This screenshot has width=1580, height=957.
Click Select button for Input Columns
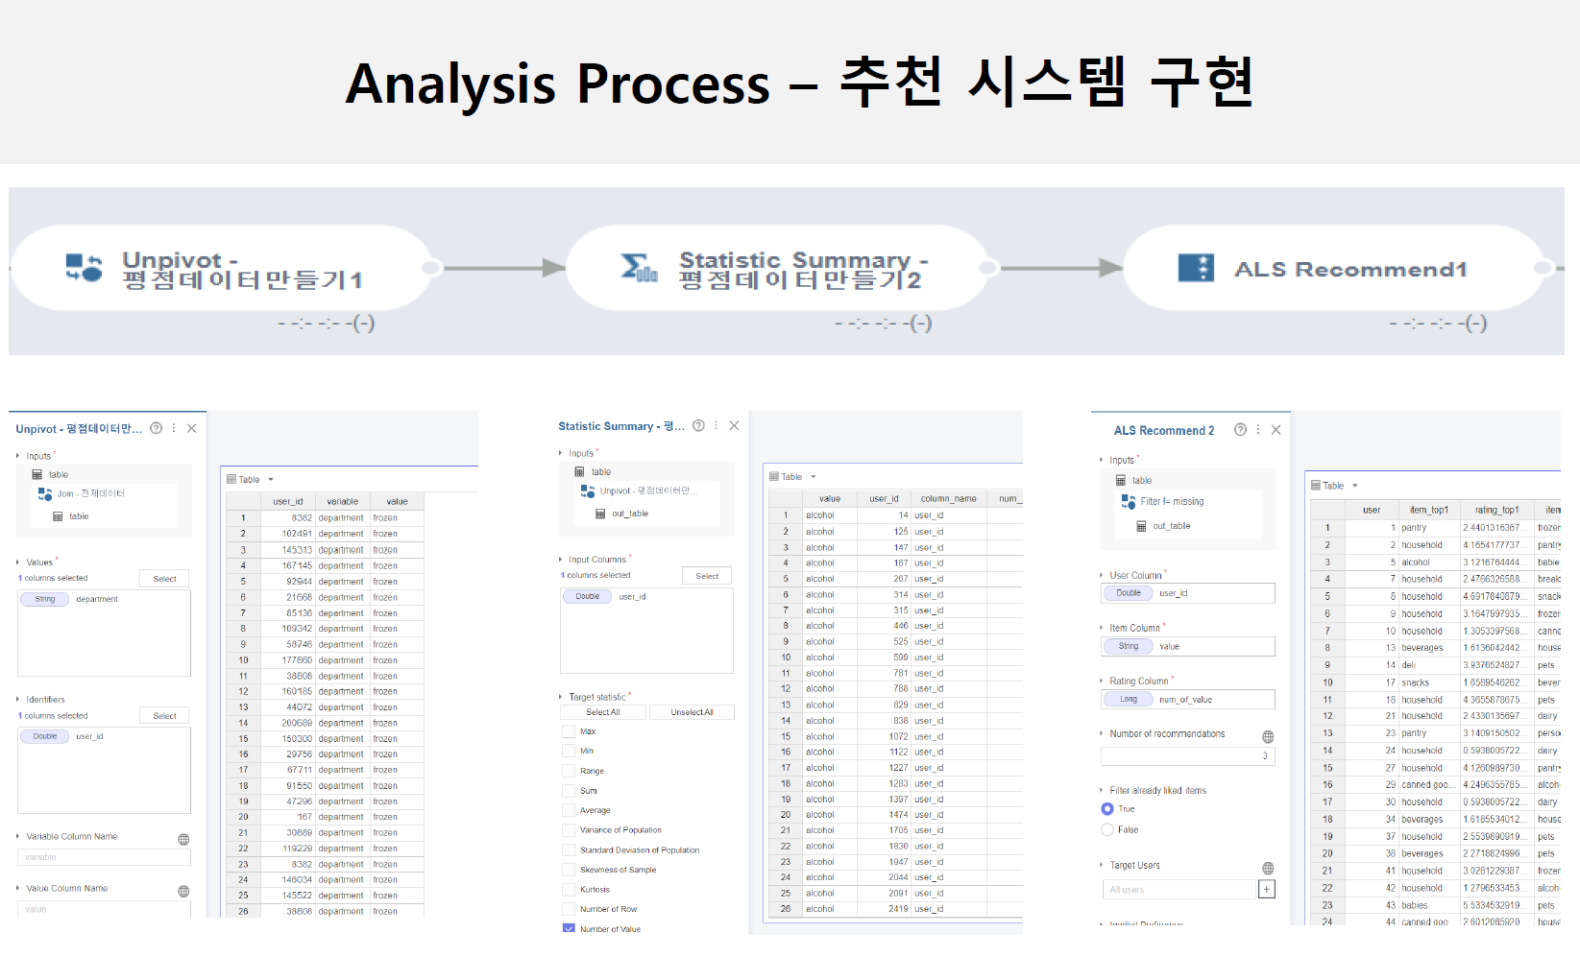(x=707, y=576)
